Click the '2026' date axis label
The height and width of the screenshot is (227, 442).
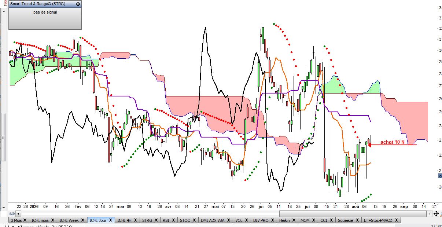[x=34, y=206]
